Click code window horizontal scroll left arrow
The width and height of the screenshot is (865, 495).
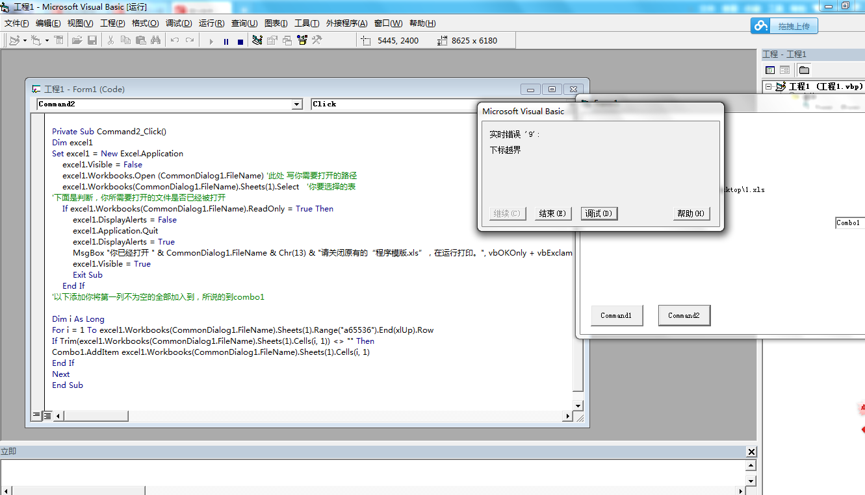(58, 416)
